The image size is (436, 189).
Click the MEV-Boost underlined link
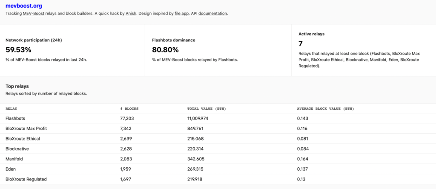(34, 13)
